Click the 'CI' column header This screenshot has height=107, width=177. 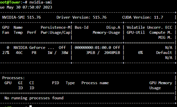pos(32,83)
